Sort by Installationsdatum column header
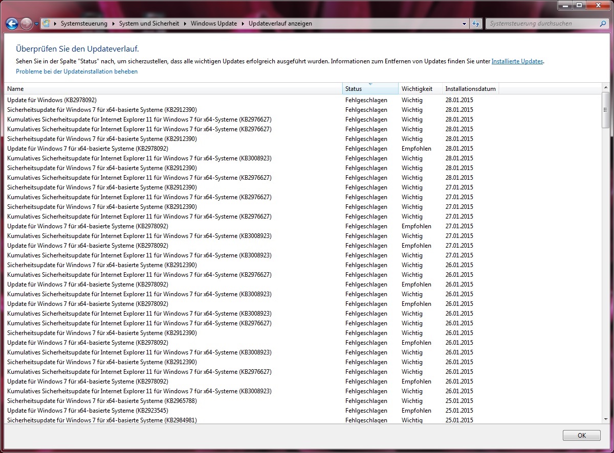Screen dimensions: 614x453 [470, 88]
